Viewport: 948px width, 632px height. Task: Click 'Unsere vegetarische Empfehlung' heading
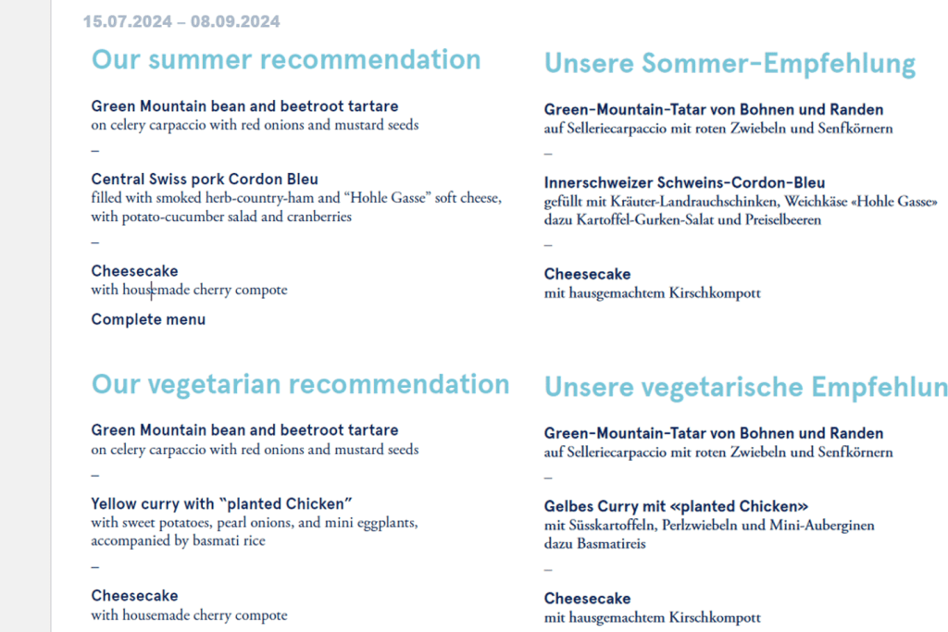click(x=746, y=388)
